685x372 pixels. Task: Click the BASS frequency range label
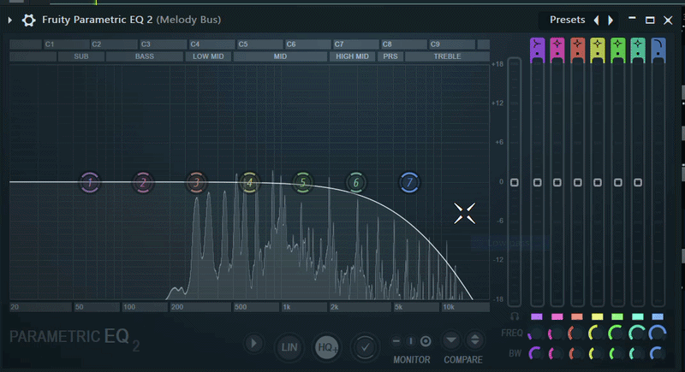(x=145, y=56)
